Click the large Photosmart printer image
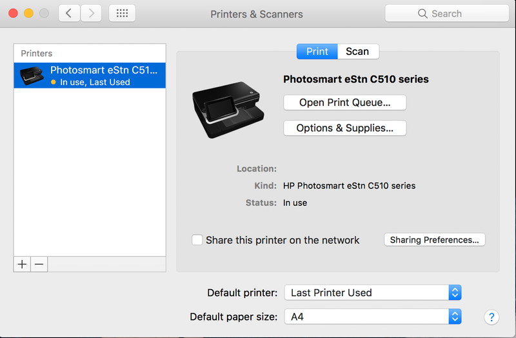Image resolution: width=516 pixels, height=338 pixels. 228,110
